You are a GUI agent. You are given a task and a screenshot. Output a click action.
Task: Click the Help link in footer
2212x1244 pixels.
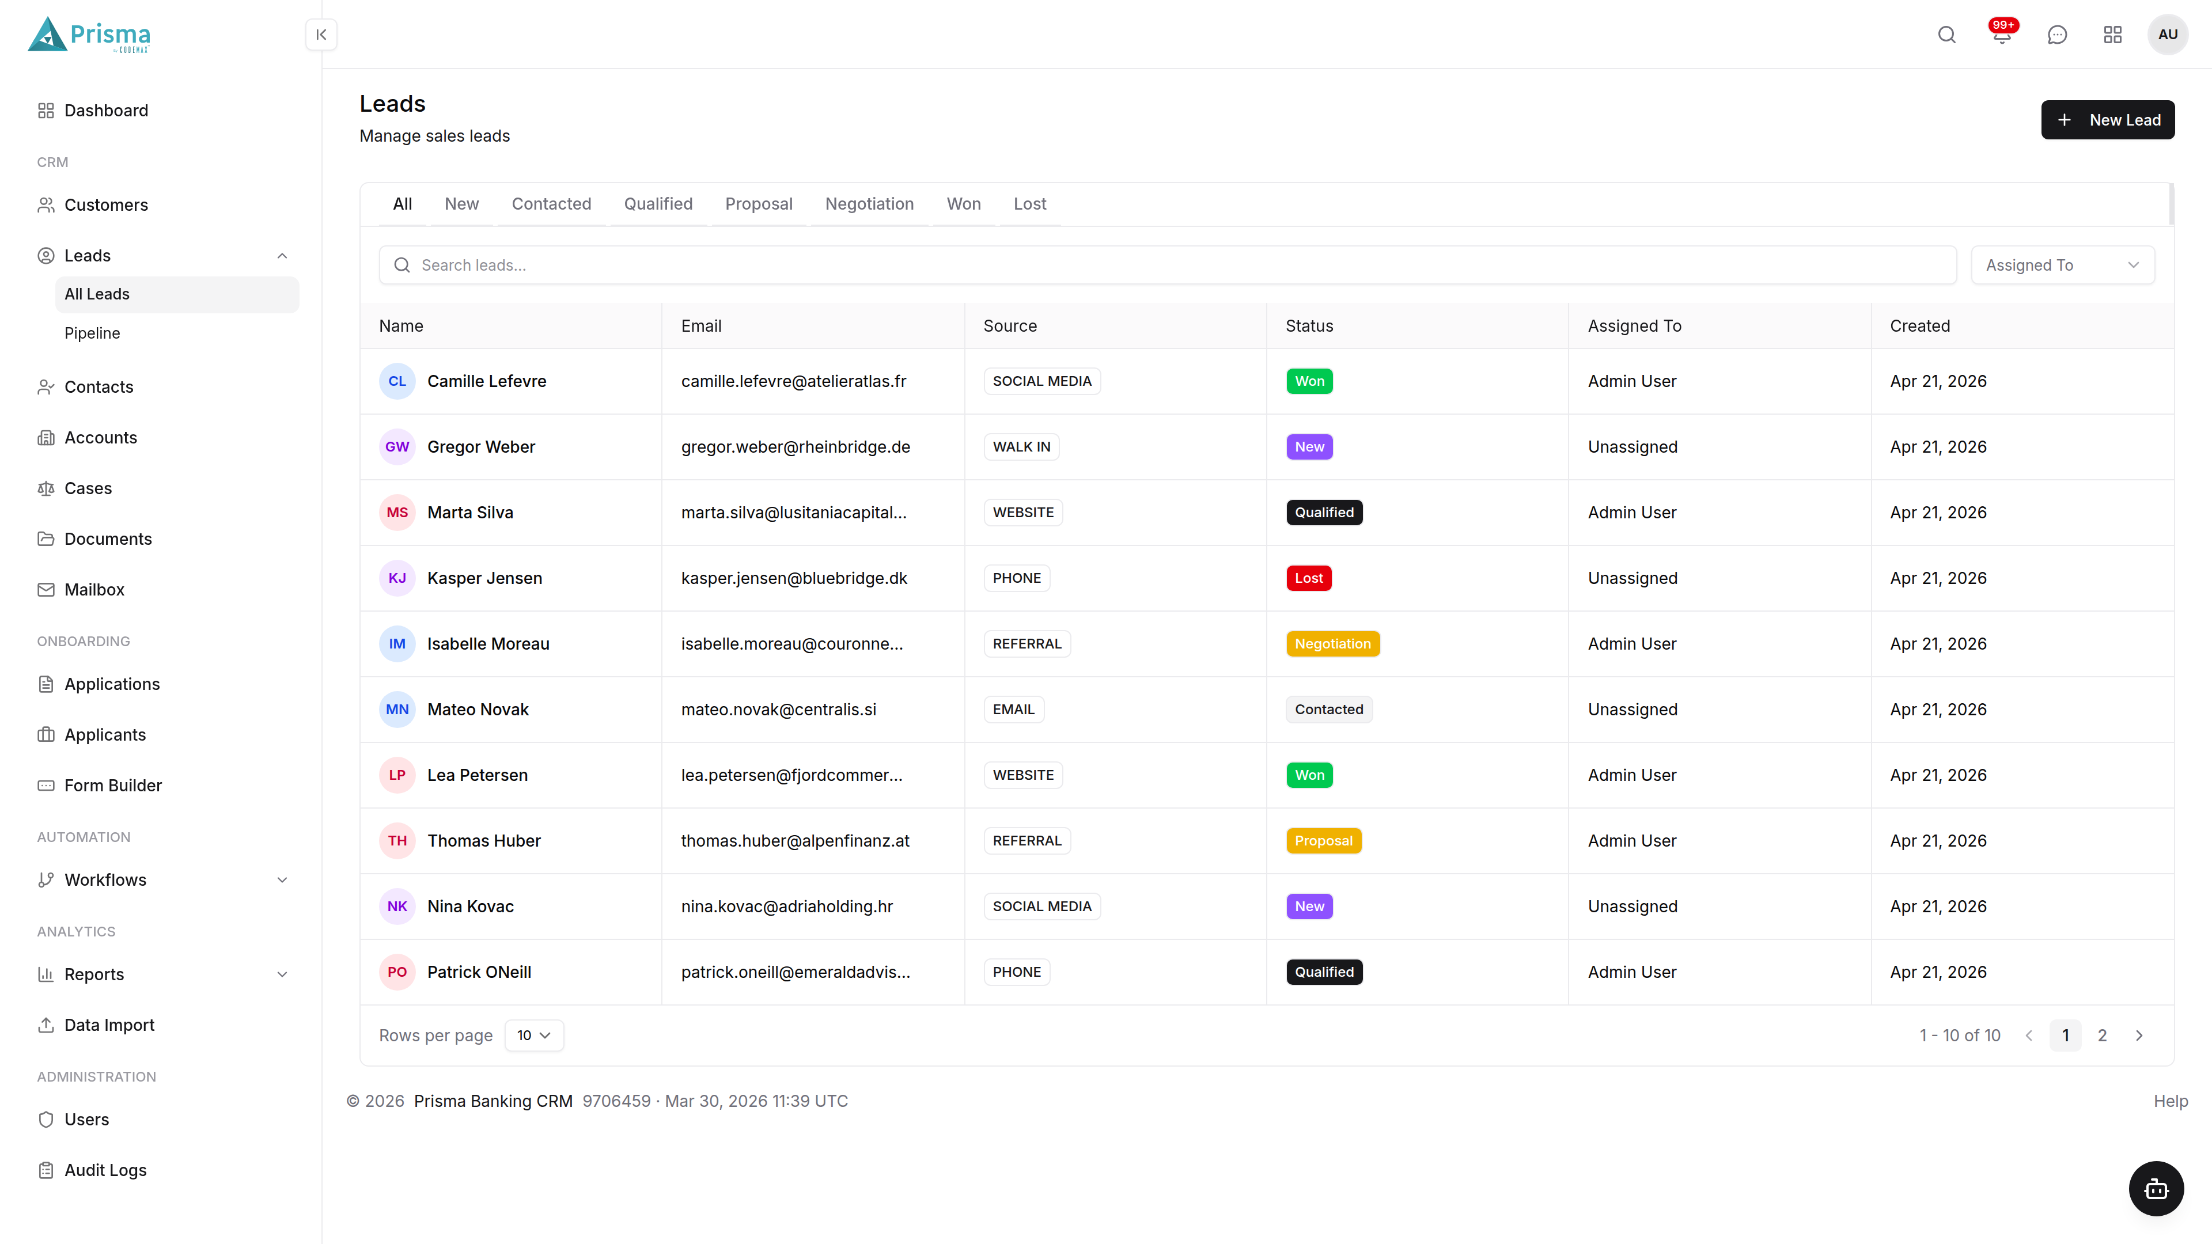pos(2170,1102)
